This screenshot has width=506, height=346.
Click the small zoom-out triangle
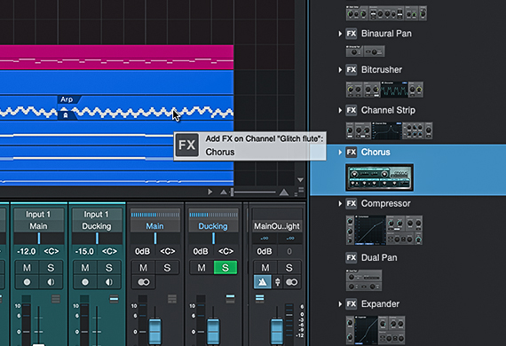click(x=224, y=193)
